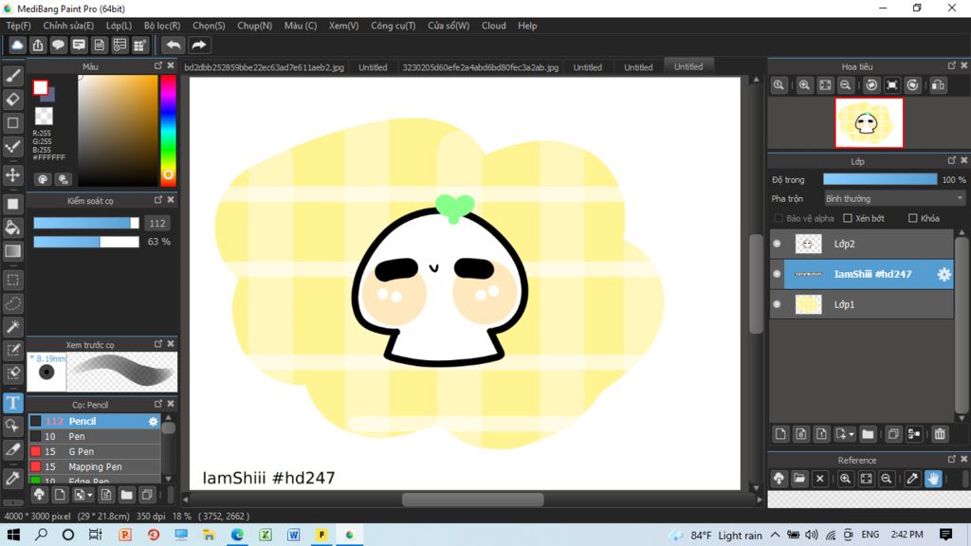Image resolution: width=971 pixels, height=546 pixels.
Task: Zoom out on the navigator panel
Action: click(845, 84)
